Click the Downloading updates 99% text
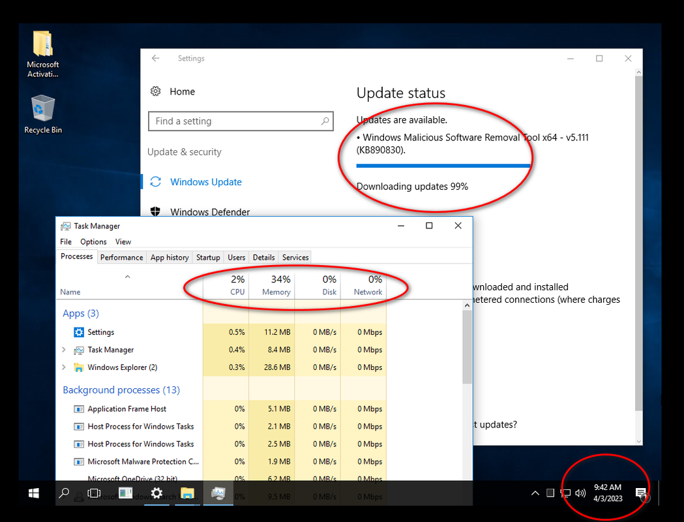This screenshot has height=522, width=684. pos(412,187)
